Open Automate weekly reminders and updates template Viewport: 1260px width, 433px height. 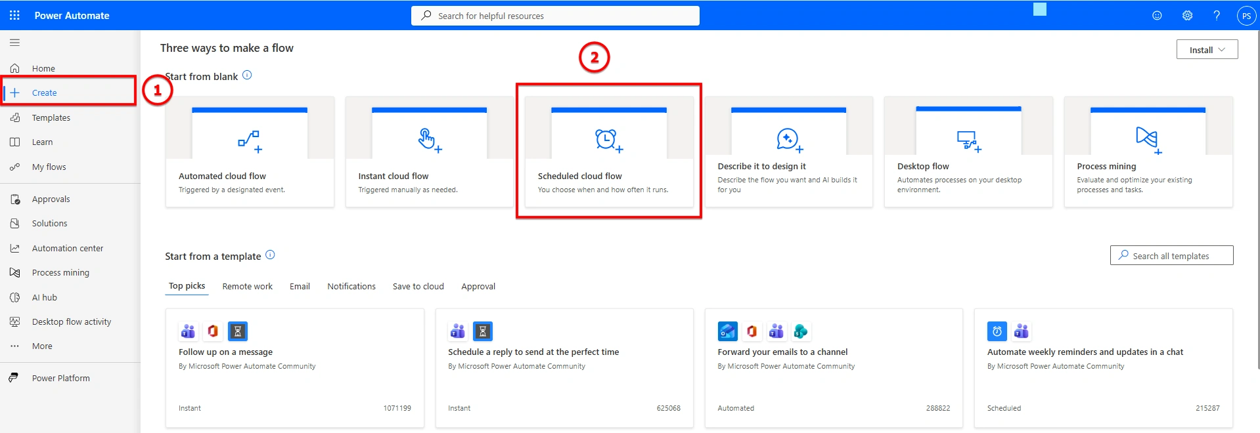tap(1104, 368)
